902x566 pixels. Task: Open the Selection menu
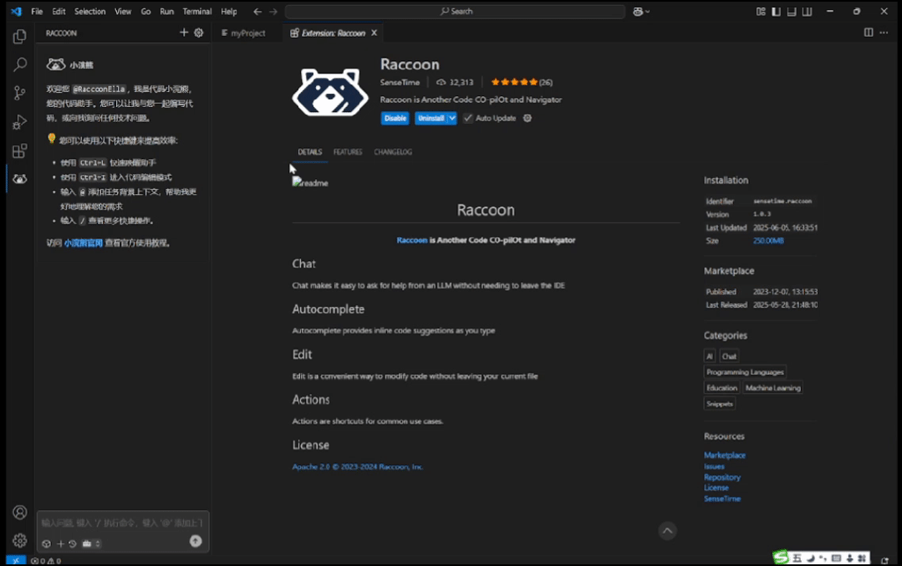tap(89, 12)
